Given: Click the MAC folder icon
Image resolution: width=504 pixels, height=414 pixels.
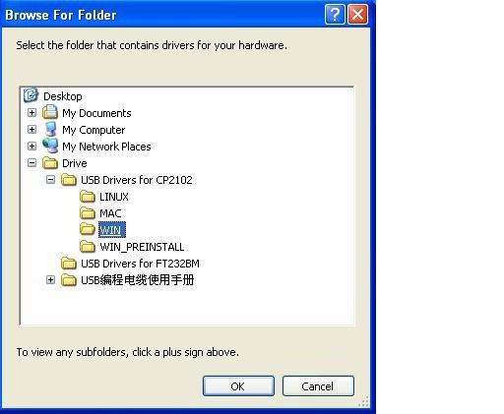Looking at the screenshot, I should coord(88,213).
